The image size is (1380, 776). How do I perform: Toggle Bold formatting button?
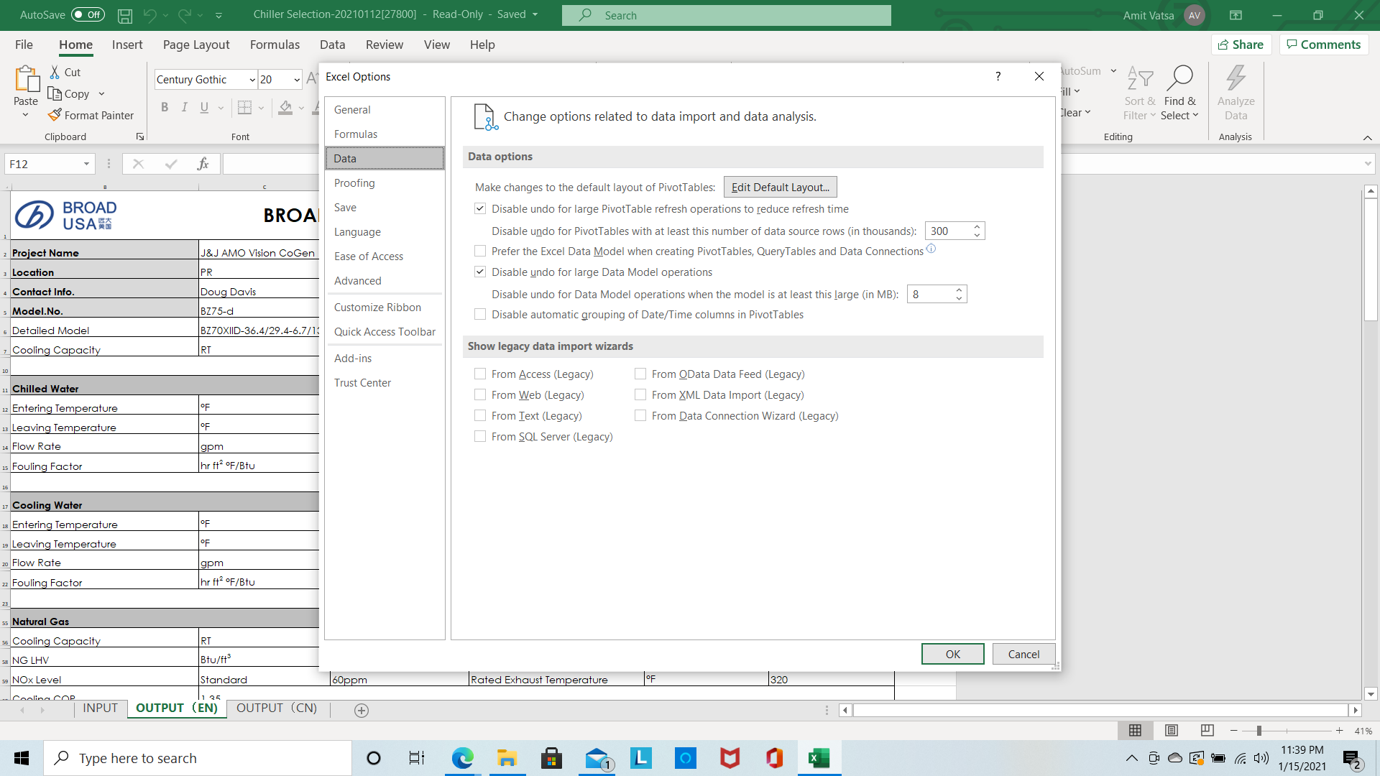[165, 107]
